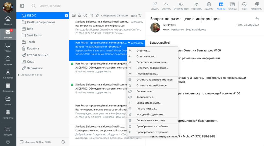The image size is (264, 146).
Task: Click the search magnifier icon
Action: pyautogui.click(x=34, y=6)
